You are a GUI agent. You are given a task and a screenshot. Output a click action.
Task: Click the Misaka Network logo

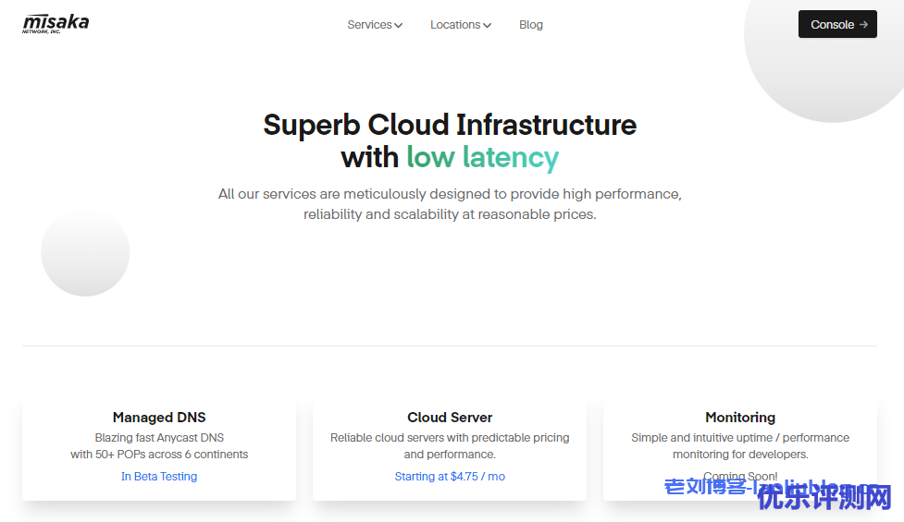[56, 24]
